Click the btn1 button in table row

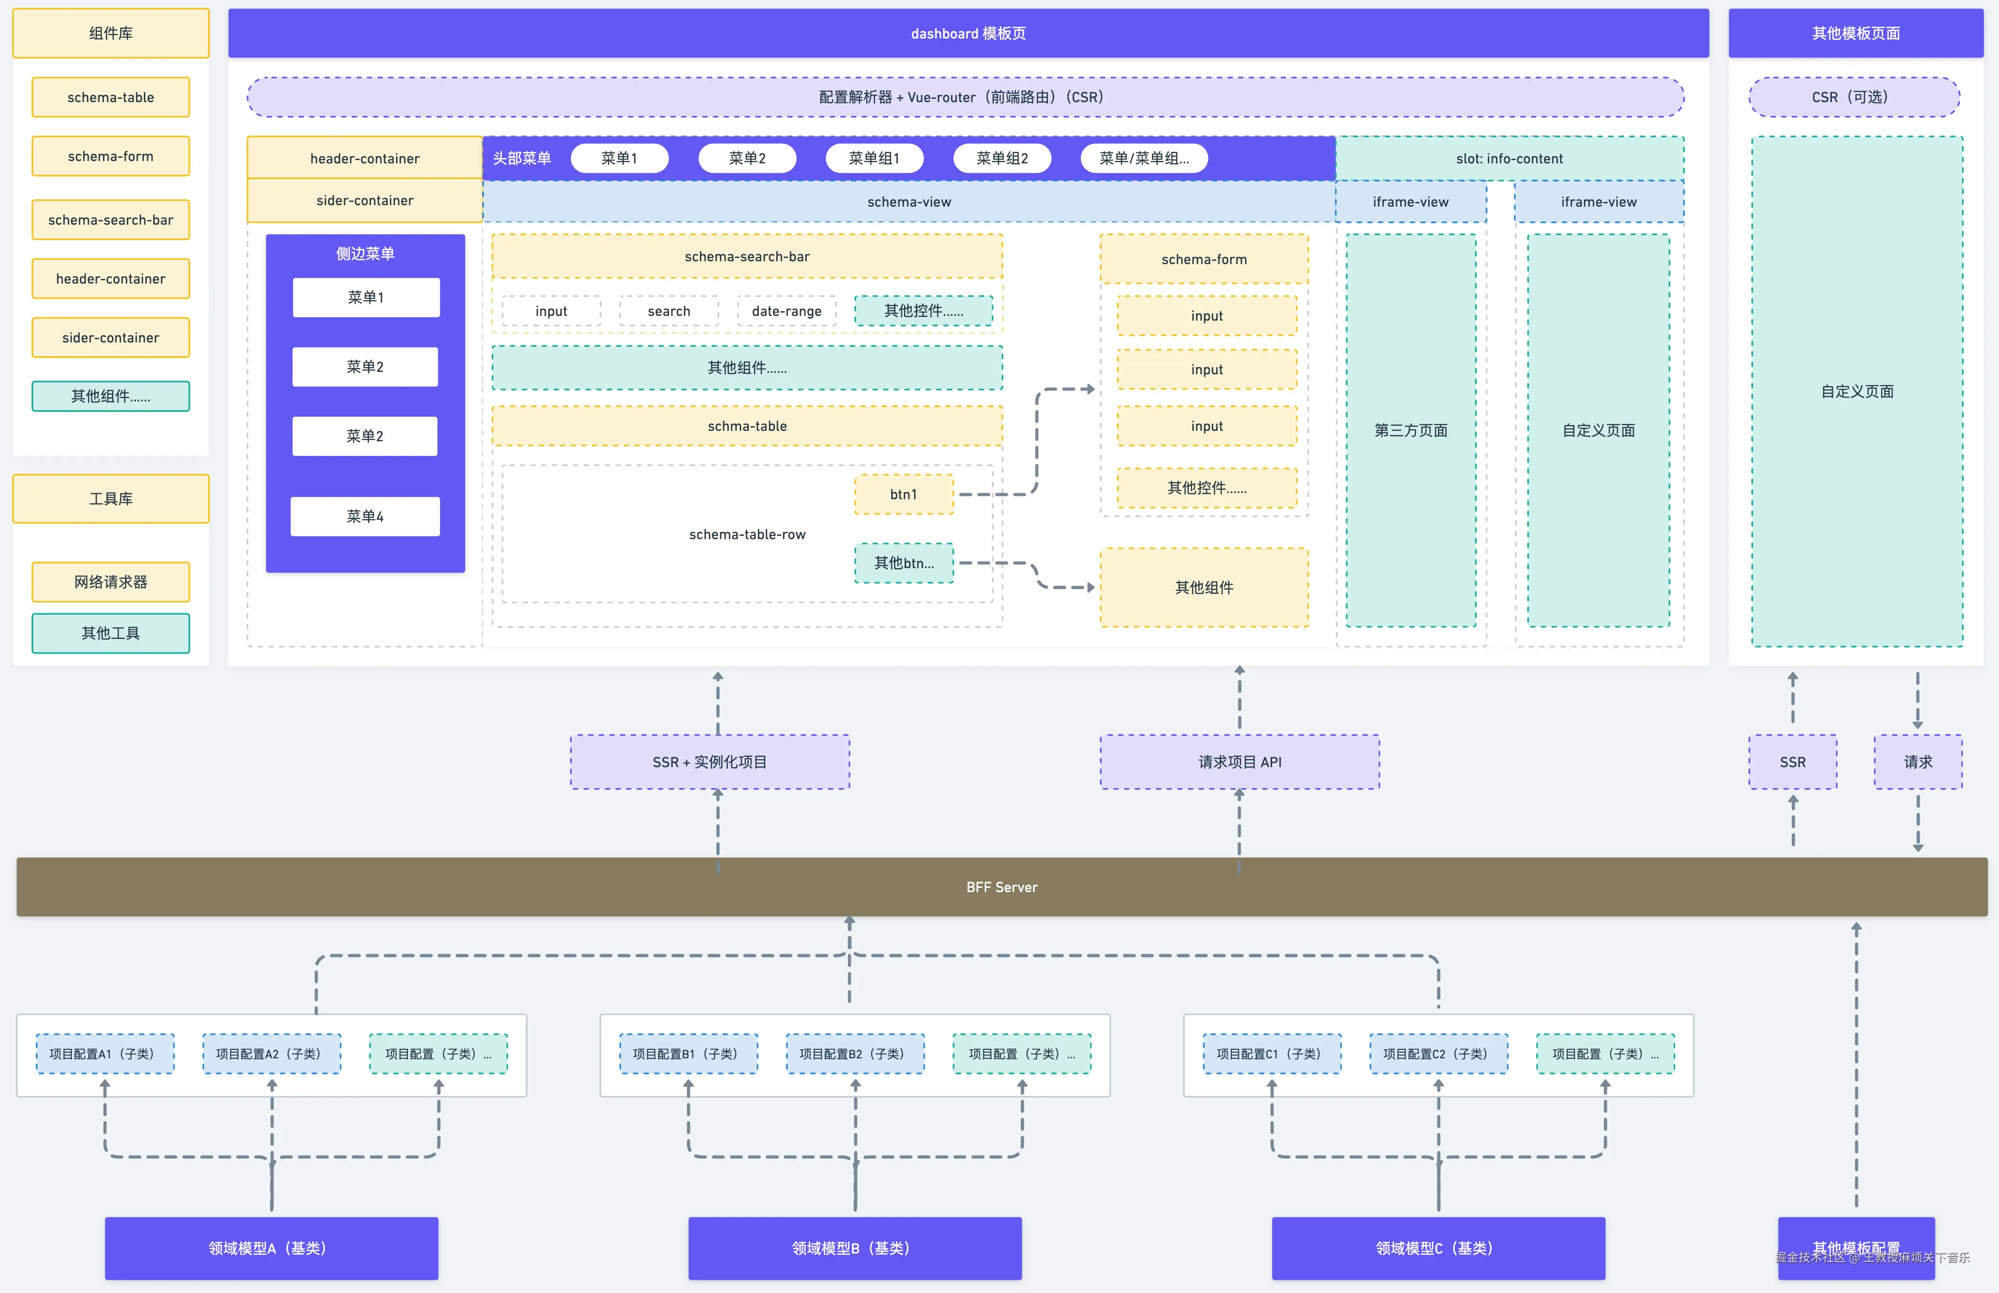click(904, 494)
